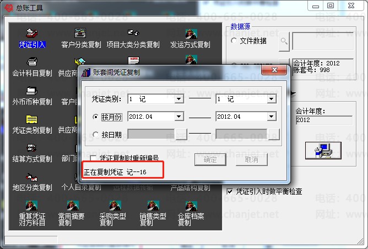368x249 pixels.
Task: Toggle 凭证引入时做平衡检查 checkbox
Action: [x=230, y=192]
